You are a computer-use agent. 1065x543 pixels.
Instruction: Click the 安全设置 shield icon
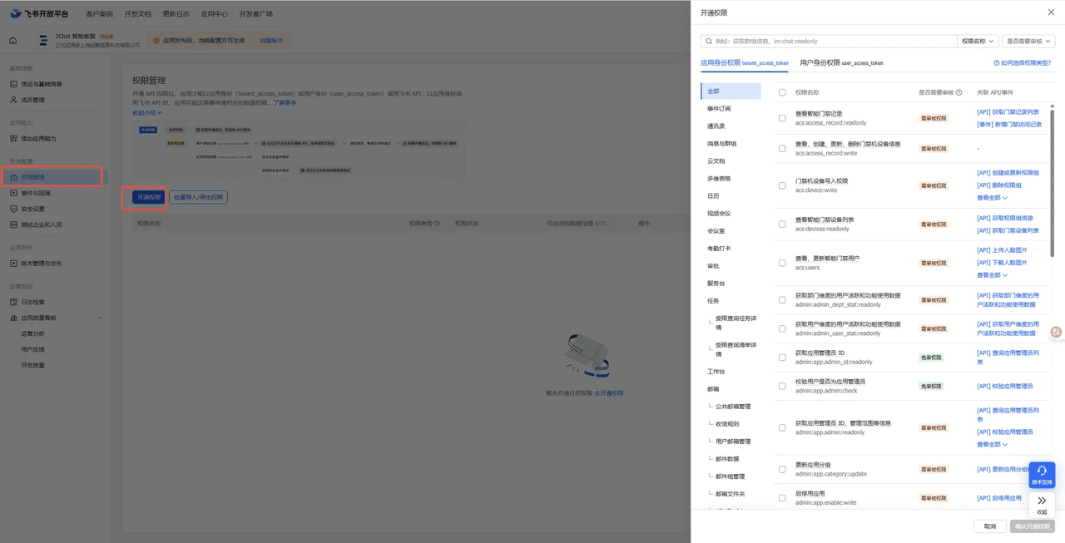(13, 209)
